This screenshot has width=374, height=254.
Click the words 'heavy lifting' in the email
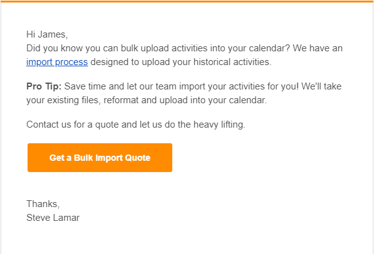click(x=219, y=124)
